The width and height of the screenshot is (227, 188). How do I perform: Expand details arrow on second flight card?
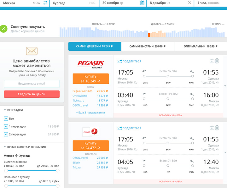click(x=225, y=152)
